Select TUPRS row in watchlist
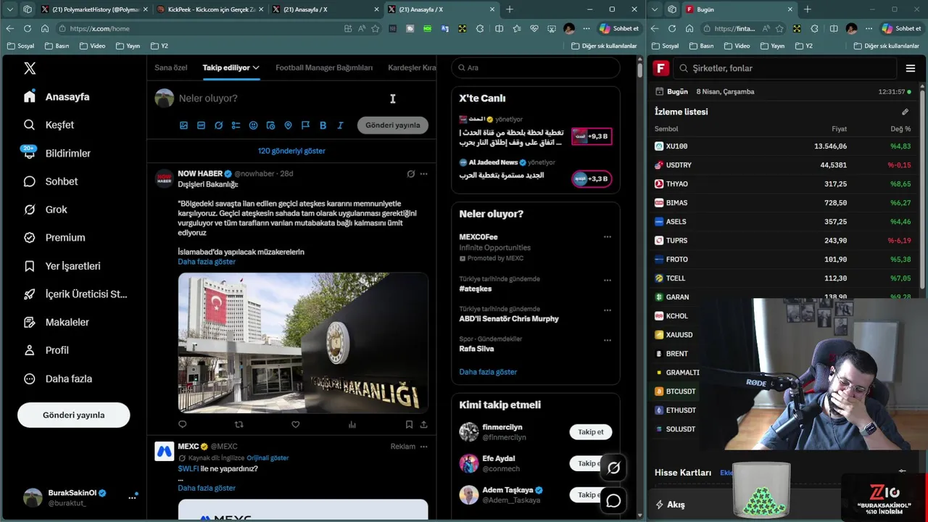Image resolution: width=928 pixels, height=522 pixels. tap(783, 240)
